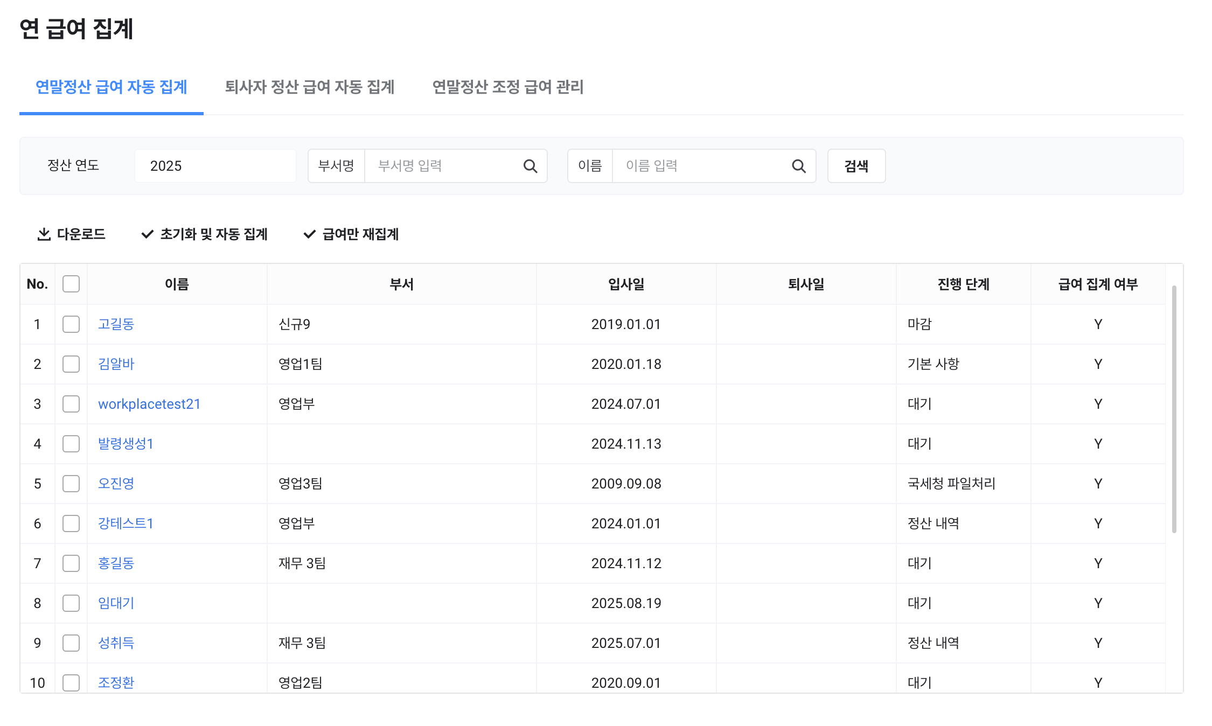Image resolution: width=1212 pixels, height=726 pixels.
Task: Click the magnifier icon in department search
Action: click(x=530, y=166)
